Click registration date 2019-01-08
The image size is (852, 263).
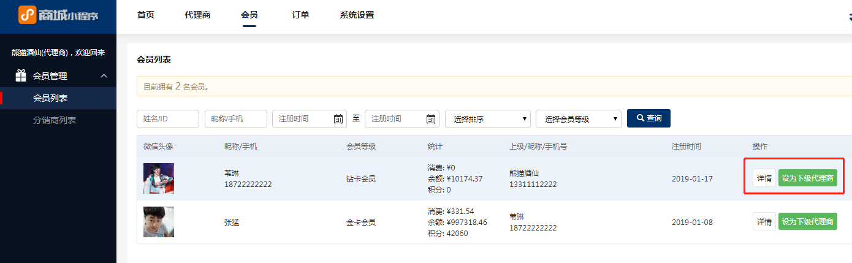click(x=692, y=222)
